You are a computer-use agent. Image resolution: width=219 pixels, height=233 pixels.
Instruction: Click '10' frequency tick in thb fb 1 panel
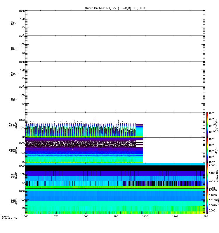click(x=23, y=78)
